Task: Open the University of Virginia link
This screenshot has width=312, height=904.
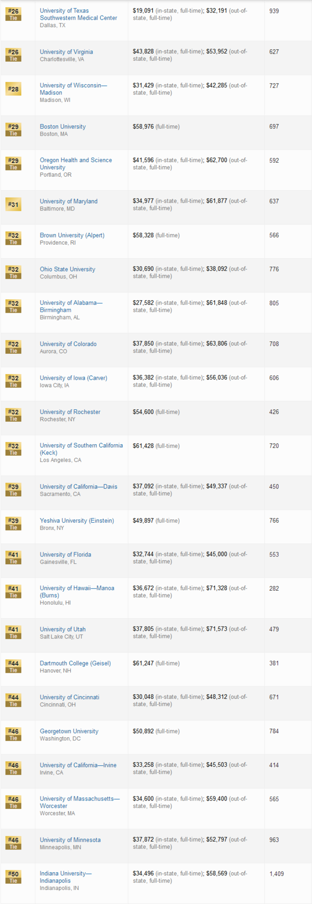Action: pos(66,52)
